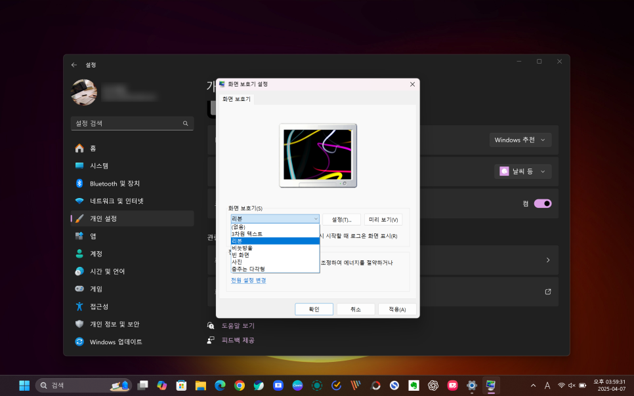Launch Copilot from taskbar

(161, 386)
